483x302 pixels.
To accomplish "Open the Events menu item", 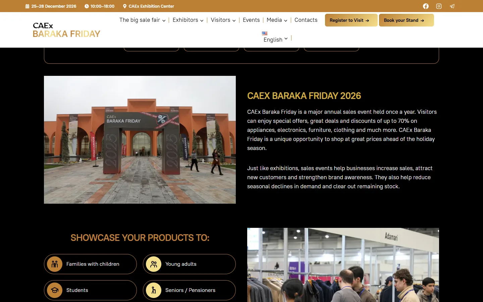I will tap(251, 20).
